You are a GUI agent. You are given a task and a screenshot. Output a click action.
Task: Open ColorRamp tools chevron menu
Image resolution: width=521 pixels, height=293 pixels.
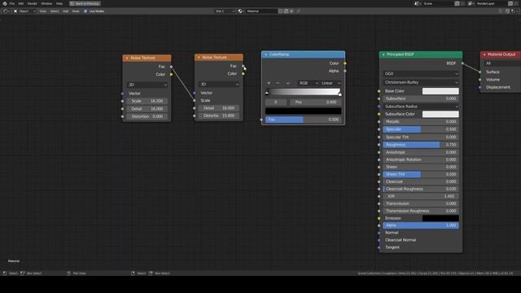[x=287, y=83]
